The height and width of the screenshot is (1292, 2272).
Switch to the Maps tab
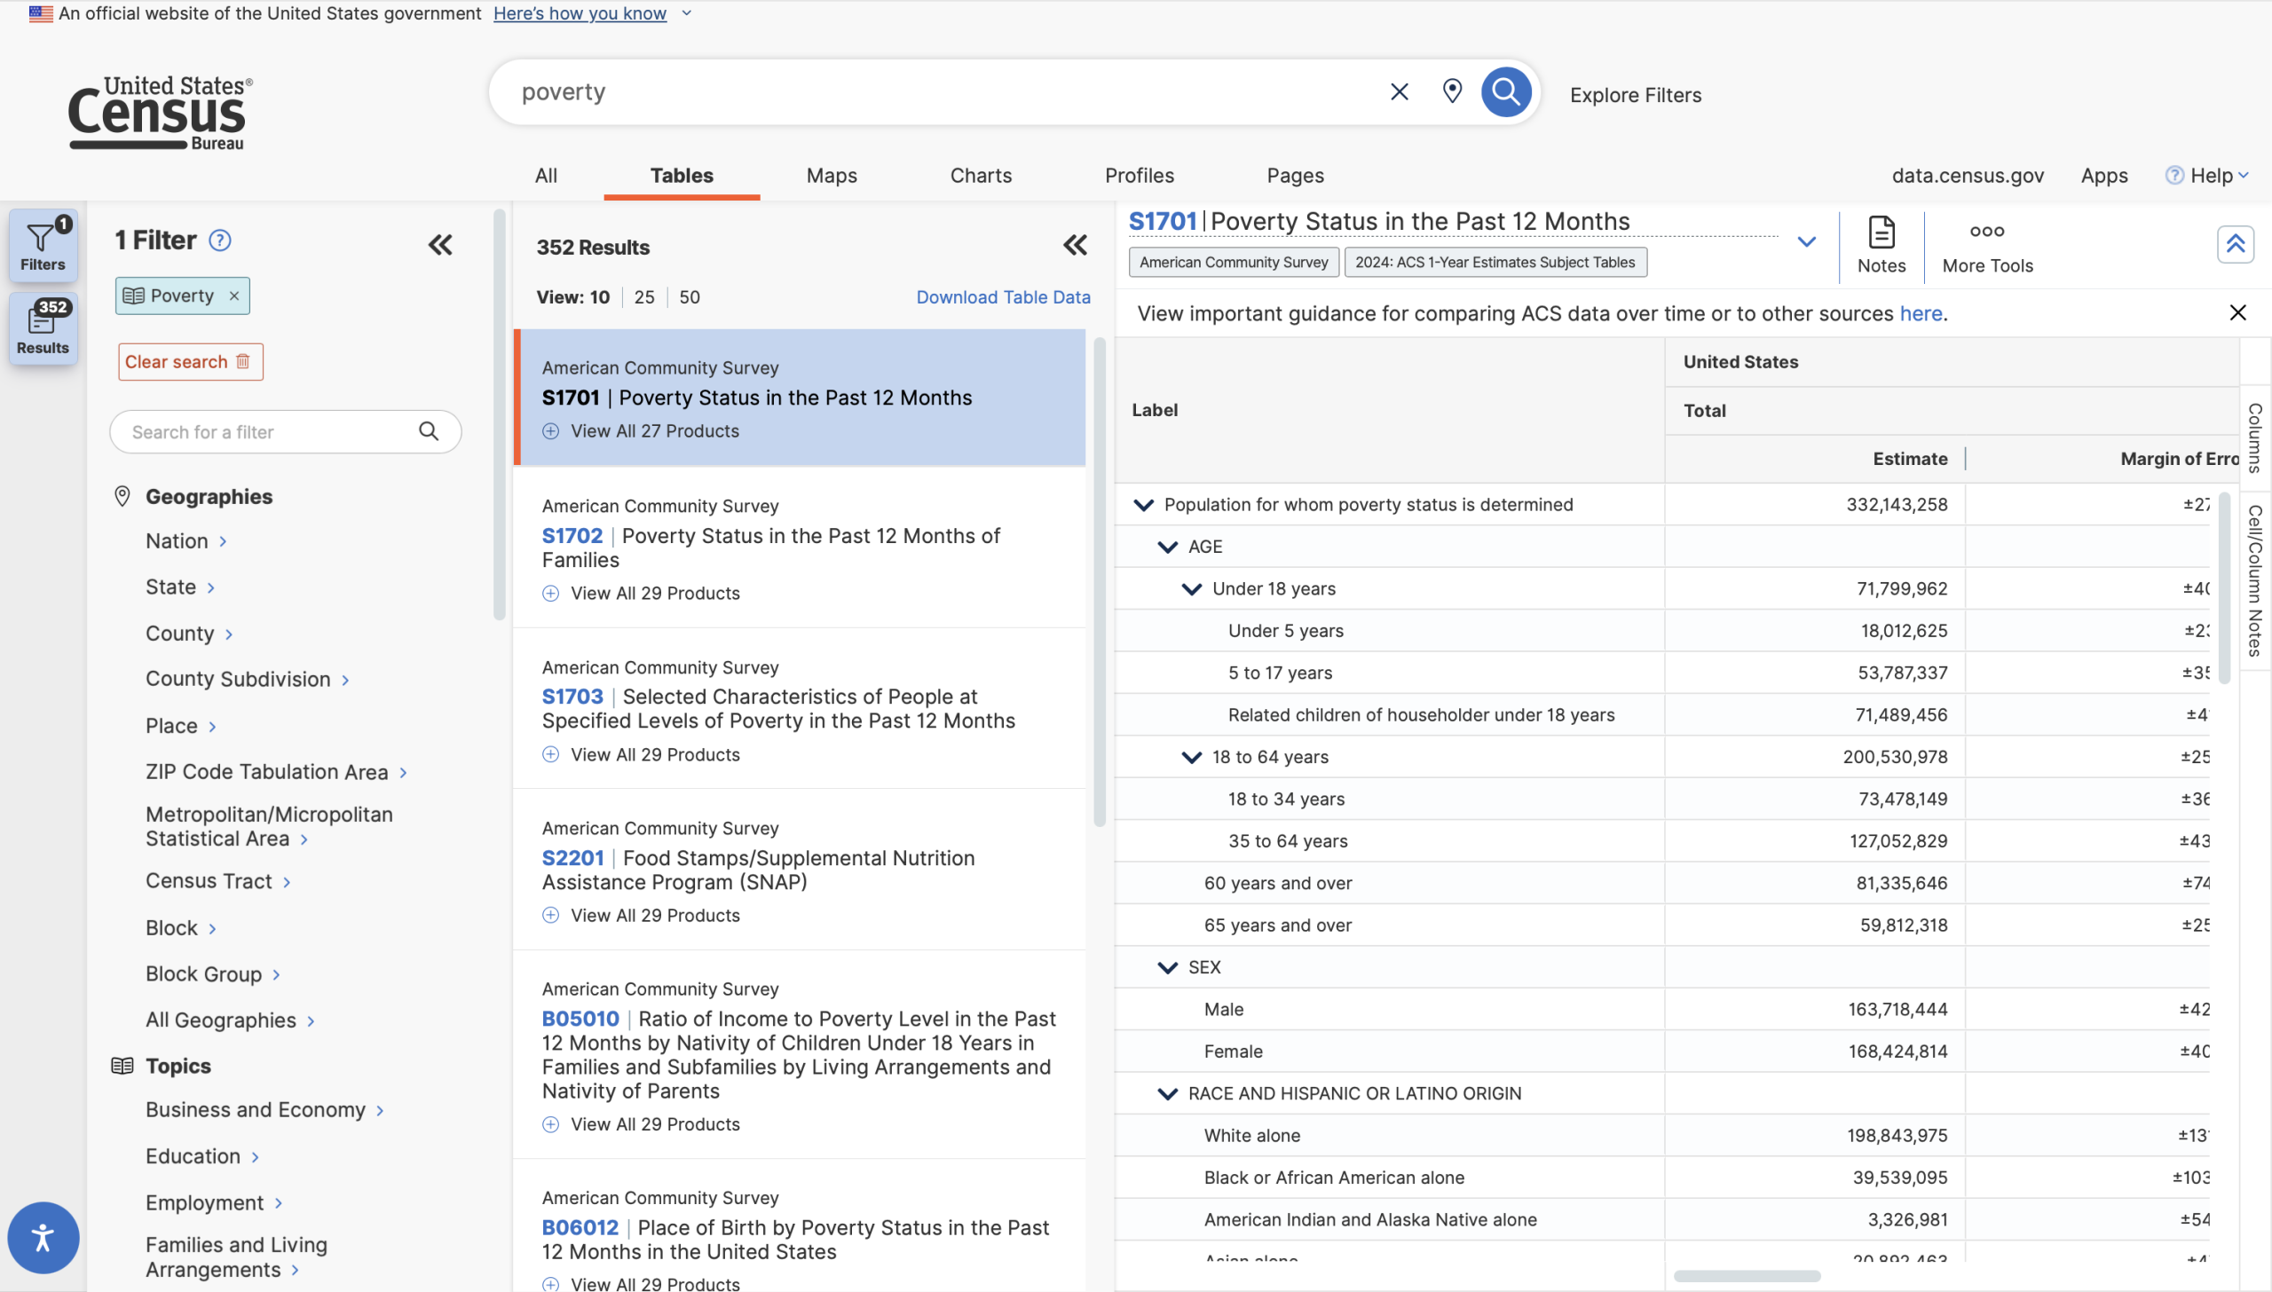tap(831, 176)
